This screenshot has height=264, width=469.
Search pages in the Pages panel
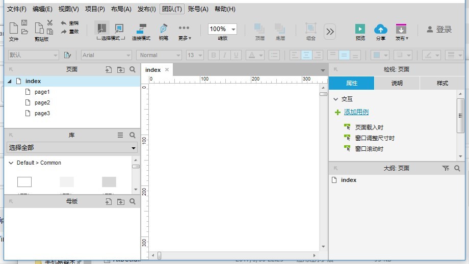pyautogui.click(x=133, y=69)
